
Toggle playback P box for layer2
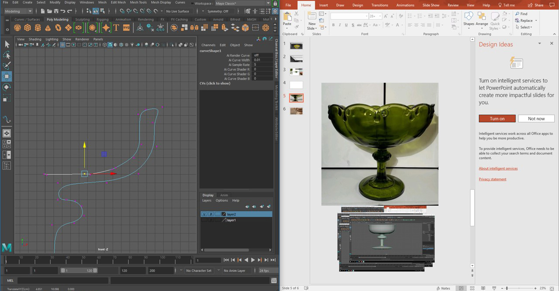[x=211, y=214]
